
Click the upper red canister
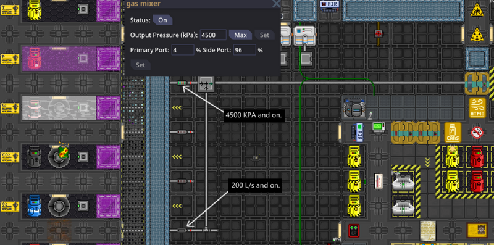(x=477, y=157)
